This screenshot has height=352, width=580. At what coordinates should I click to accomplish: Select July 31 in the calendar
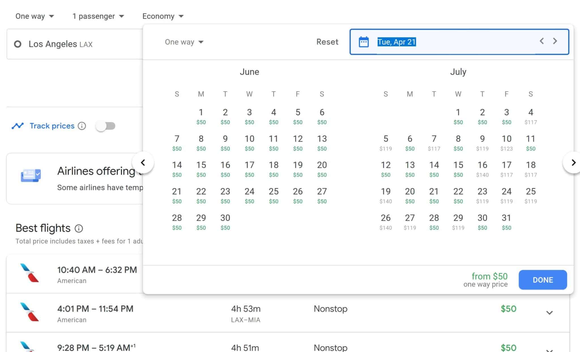[x=506, y=222]
